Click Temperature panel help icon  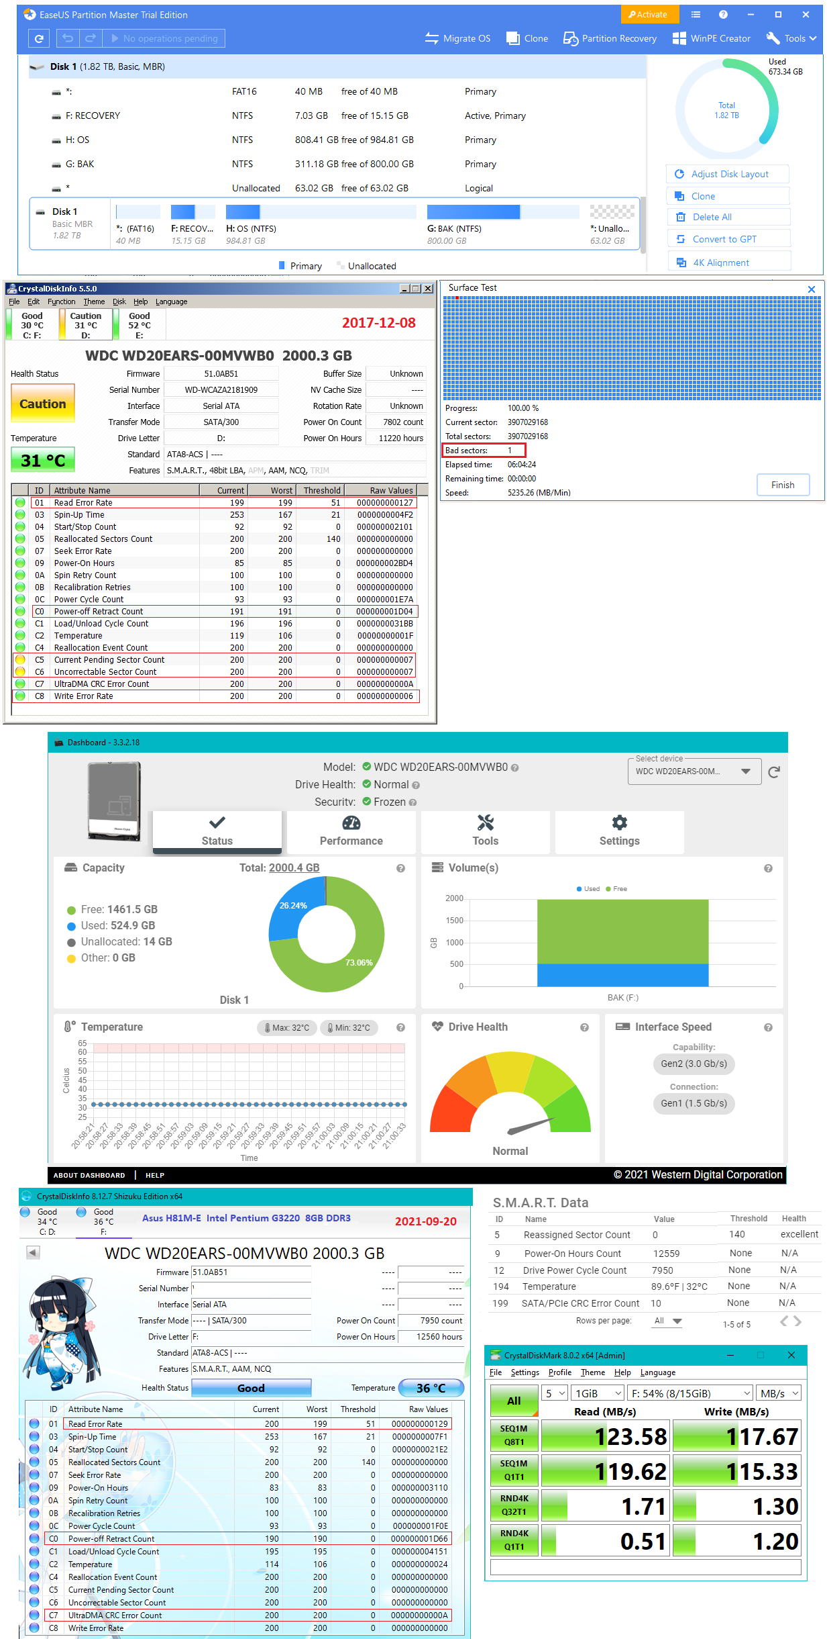(x=400, y=1027)
